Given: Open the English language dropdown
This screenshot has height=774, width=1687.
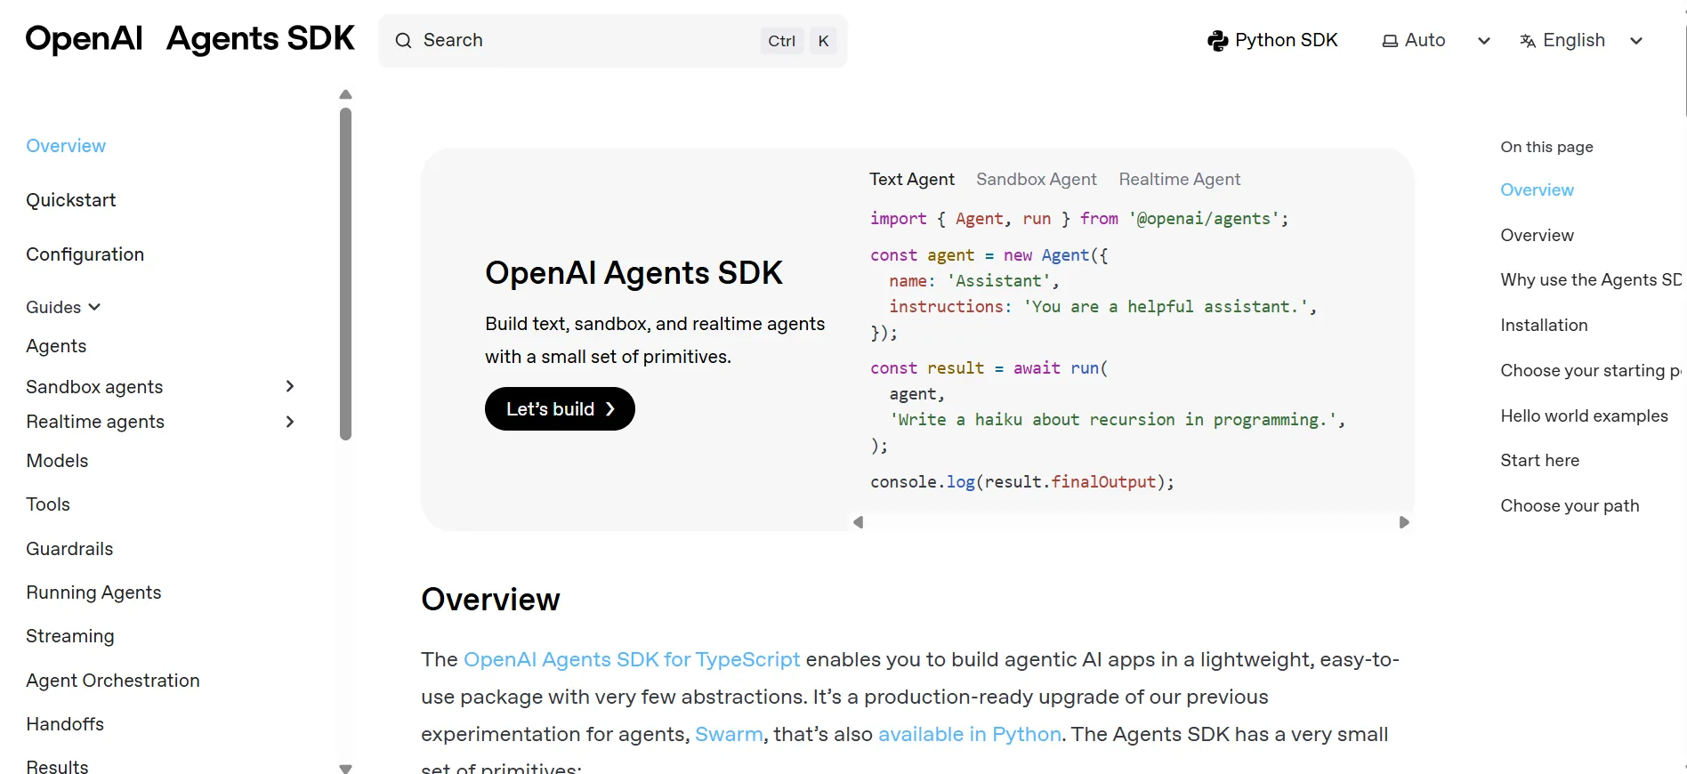Looking at the screenshot, I should [x=1582, y=41].
